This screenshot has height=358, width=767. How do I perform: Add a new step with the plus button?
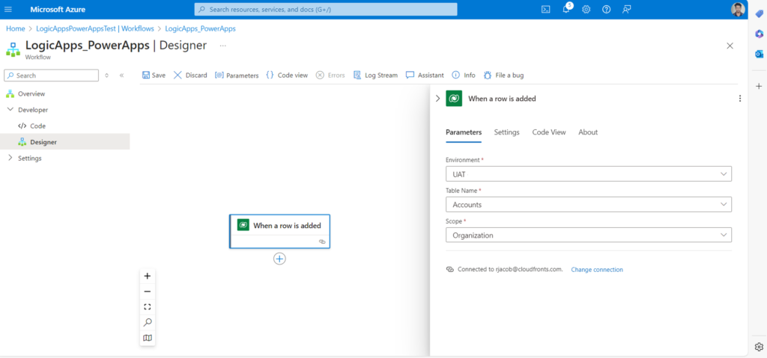(279, 259)
